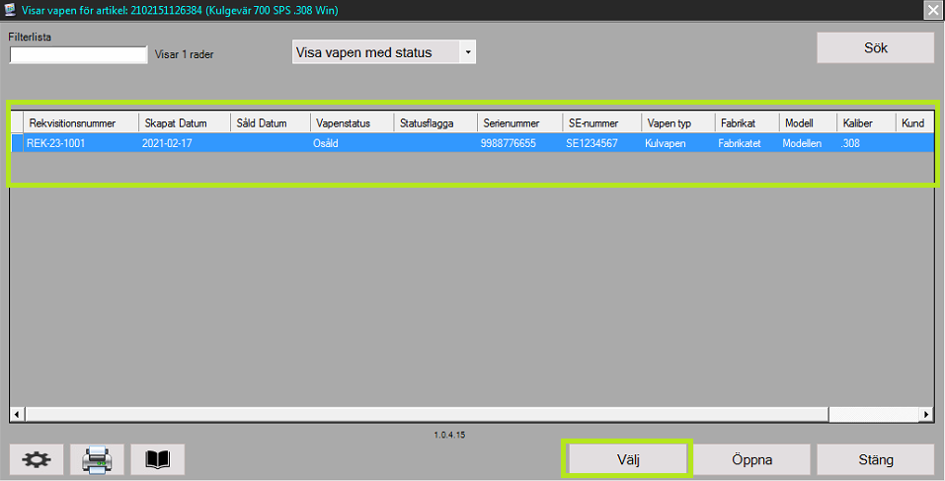Focus the Filterlista text field
The width and height of the screenshot is (945, 481).
[x=78, y=55]
